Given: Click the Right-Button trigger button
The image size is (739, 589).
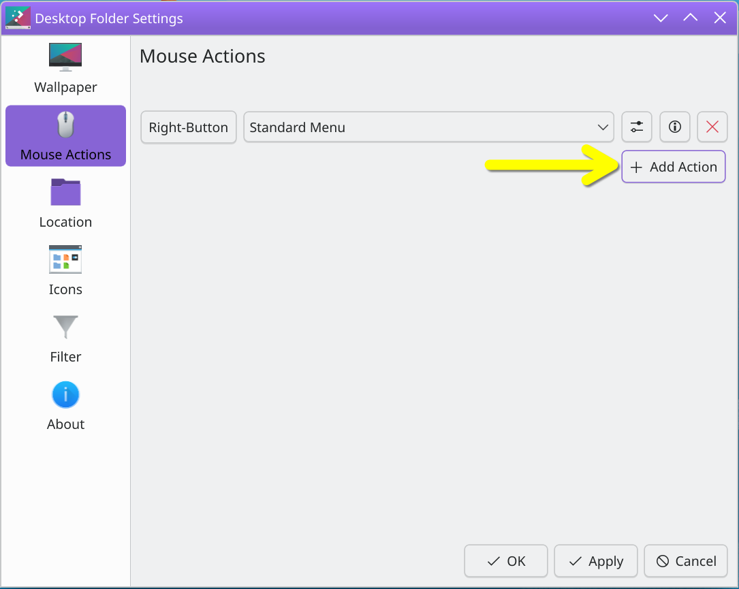Looking at the screenshot, I should click(189, 127).
